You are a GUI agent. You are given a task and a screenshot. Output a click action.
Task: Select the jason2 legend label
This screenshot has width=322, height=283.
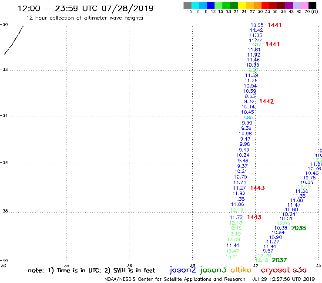click(x=183, y=270)
